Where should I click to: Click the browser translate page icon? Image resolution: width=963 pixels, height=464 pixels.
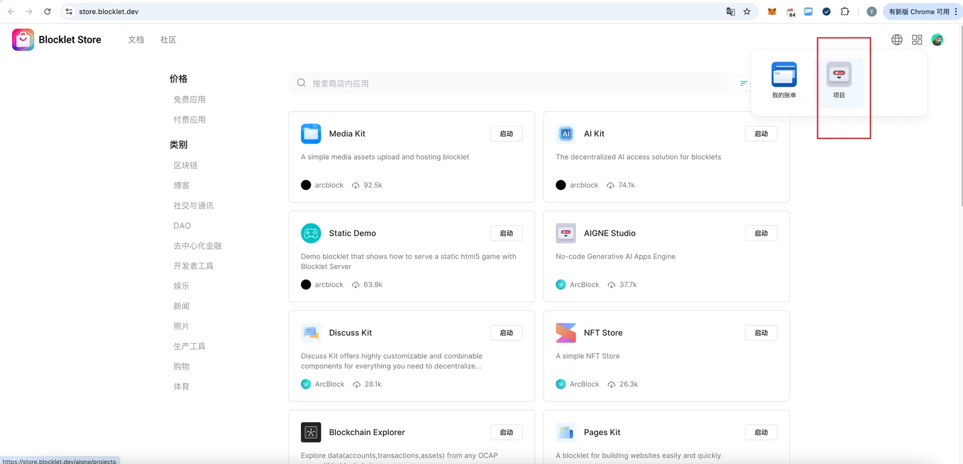(x=731, y=11)
